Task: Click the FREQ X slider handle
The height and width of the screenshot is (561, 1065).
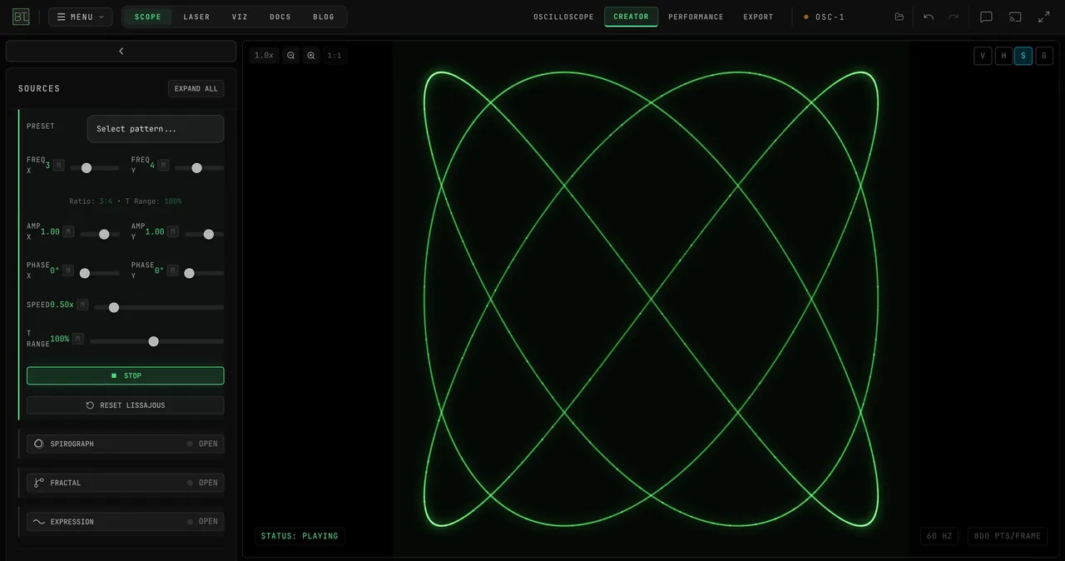Action: [87, 168]
